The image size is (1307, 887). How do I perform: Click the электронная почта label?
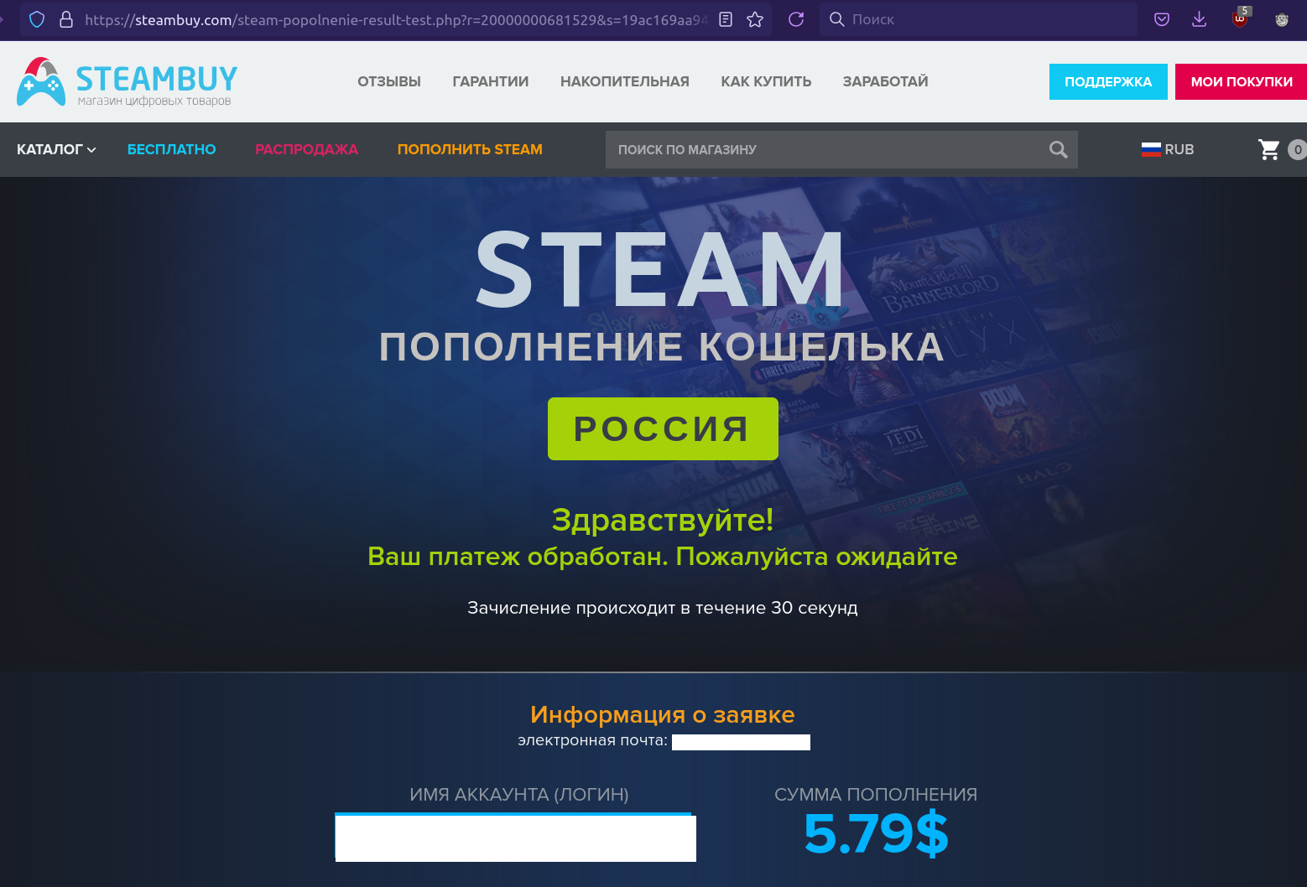tap(592, 740)
